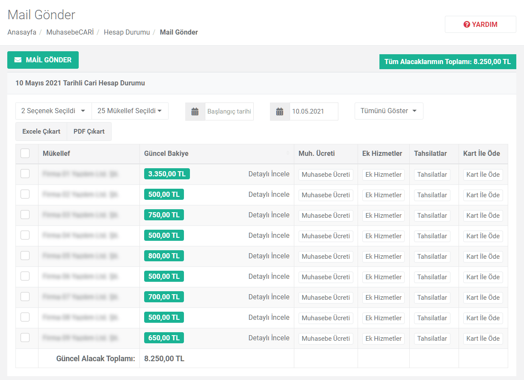Navigate to Hesap Durumu breadcrumb
Screen dimensions: 524x380
pos(127,32)
